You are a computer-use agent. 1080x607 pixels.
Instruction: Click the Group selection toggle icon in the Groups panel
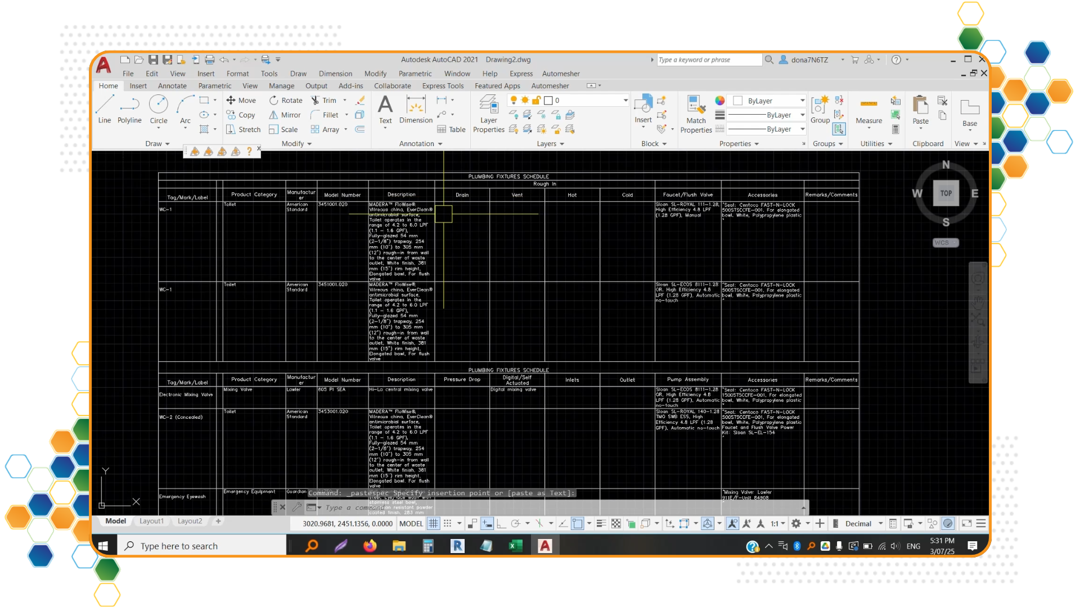[839, 129]
